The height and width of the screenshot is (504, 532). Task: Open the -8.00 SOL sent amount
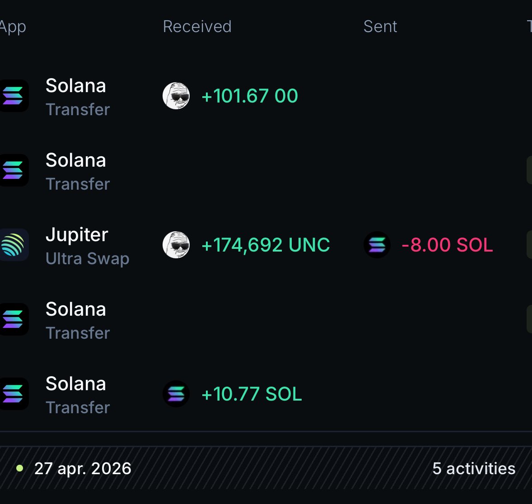(x=447, y=245)
